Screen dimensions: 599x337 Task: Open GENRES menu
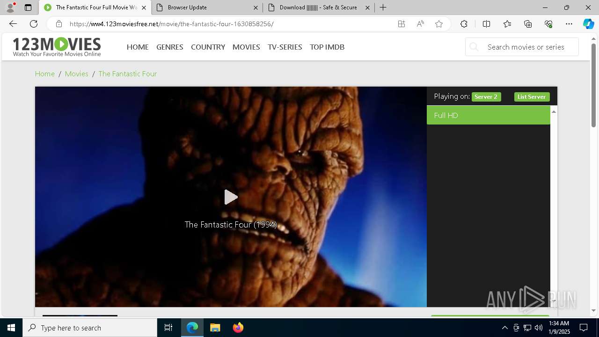[x=170, y=47]
